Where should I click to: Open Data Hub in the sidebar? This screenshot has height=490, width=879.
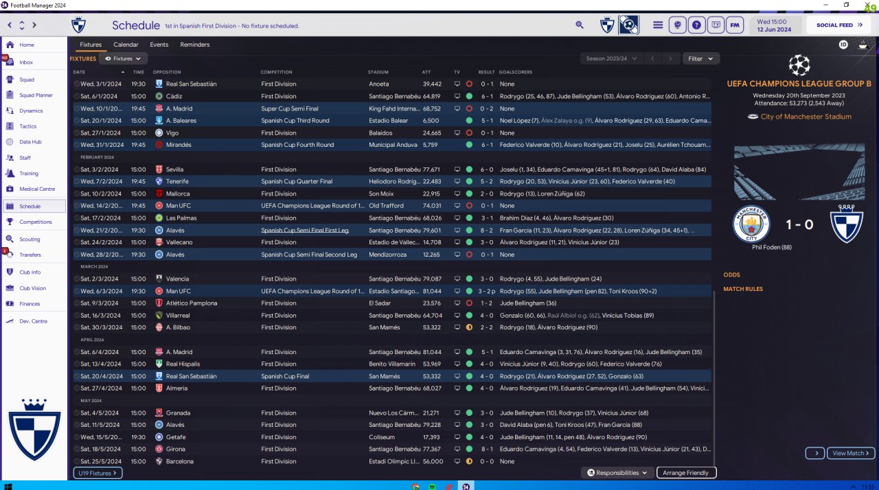tap(34, 142)
